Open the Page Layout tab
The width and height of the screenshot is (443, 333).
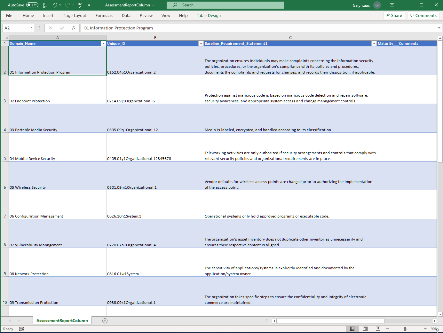click(x=75, y=15)
